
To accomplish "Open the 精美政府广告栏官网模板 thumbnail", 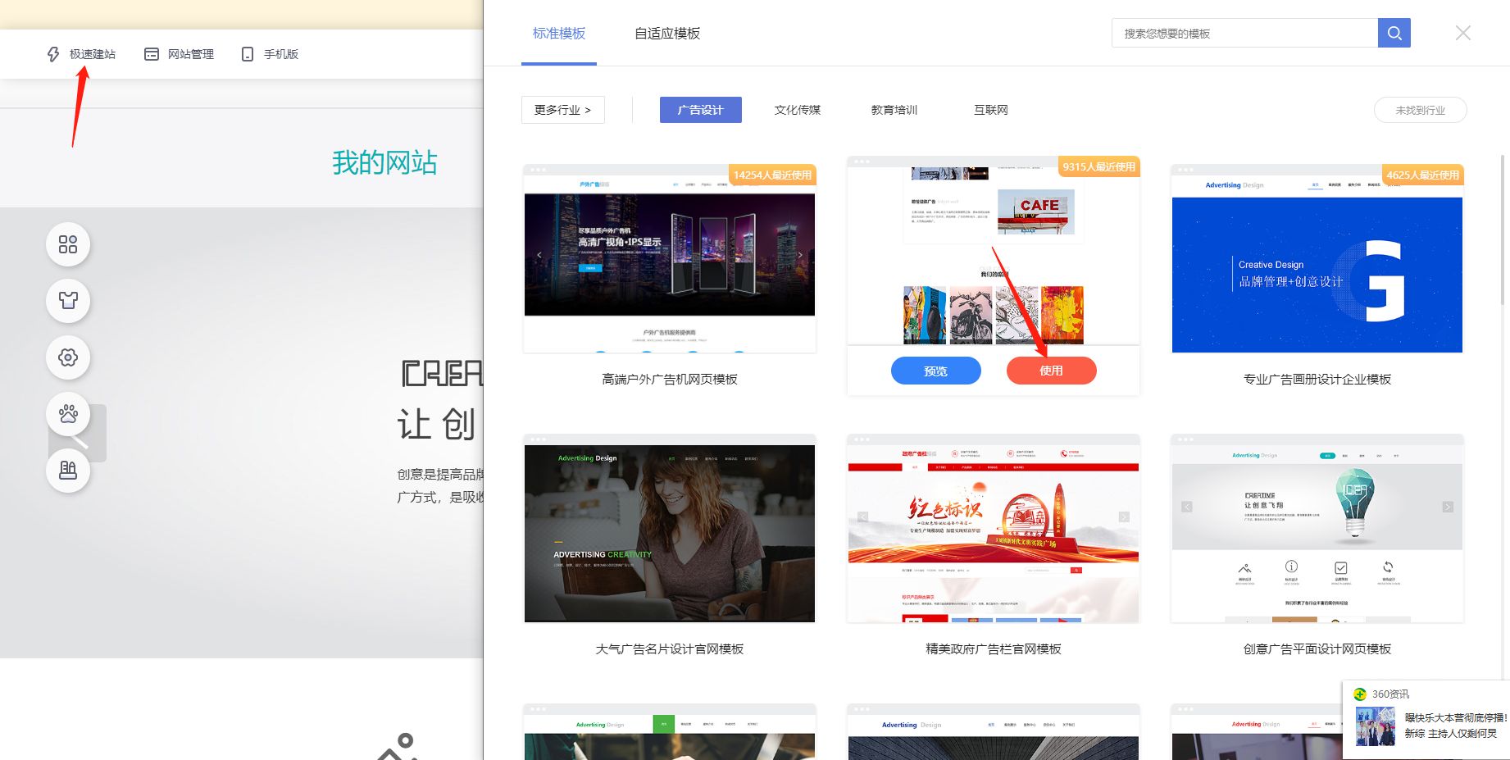I will click(x=994, y=529).
